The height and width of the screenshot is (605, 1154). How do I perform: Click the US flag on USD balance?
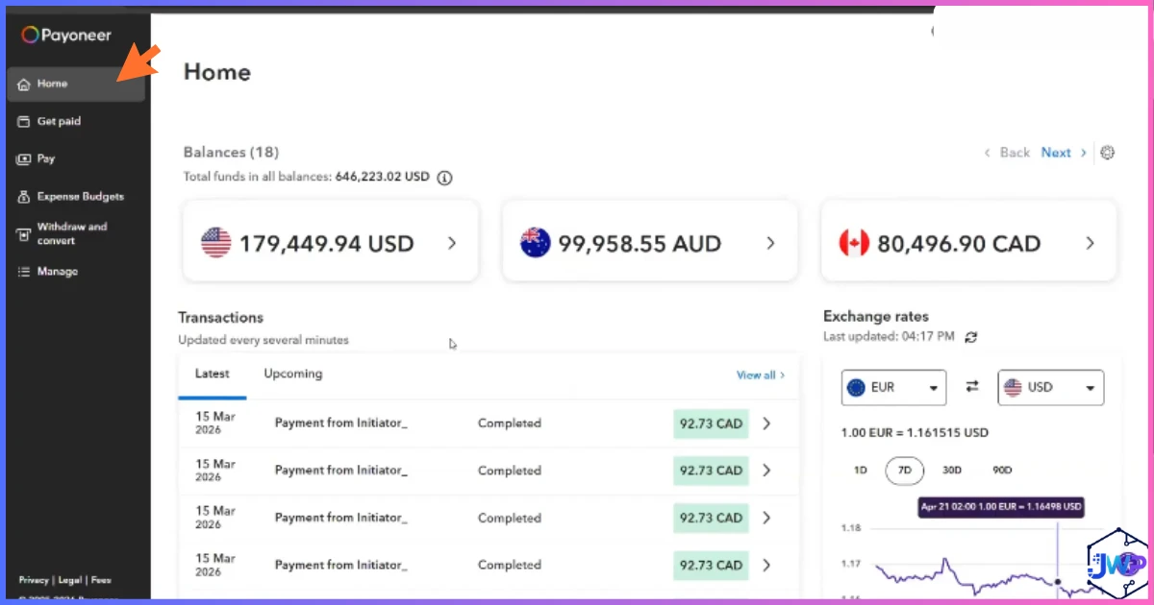pos(216,243)
